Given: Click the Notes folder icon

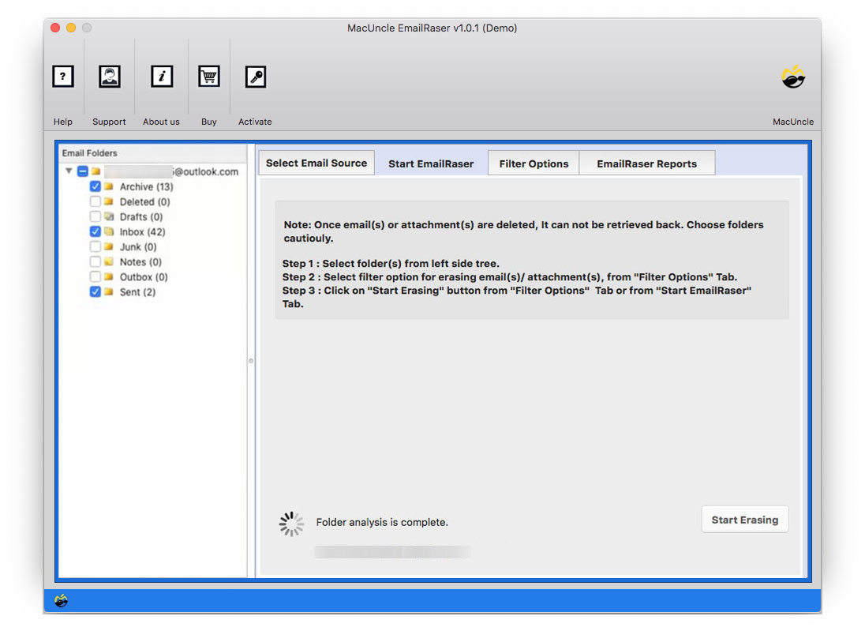Looking at the screenshot, I should point(109,261).
